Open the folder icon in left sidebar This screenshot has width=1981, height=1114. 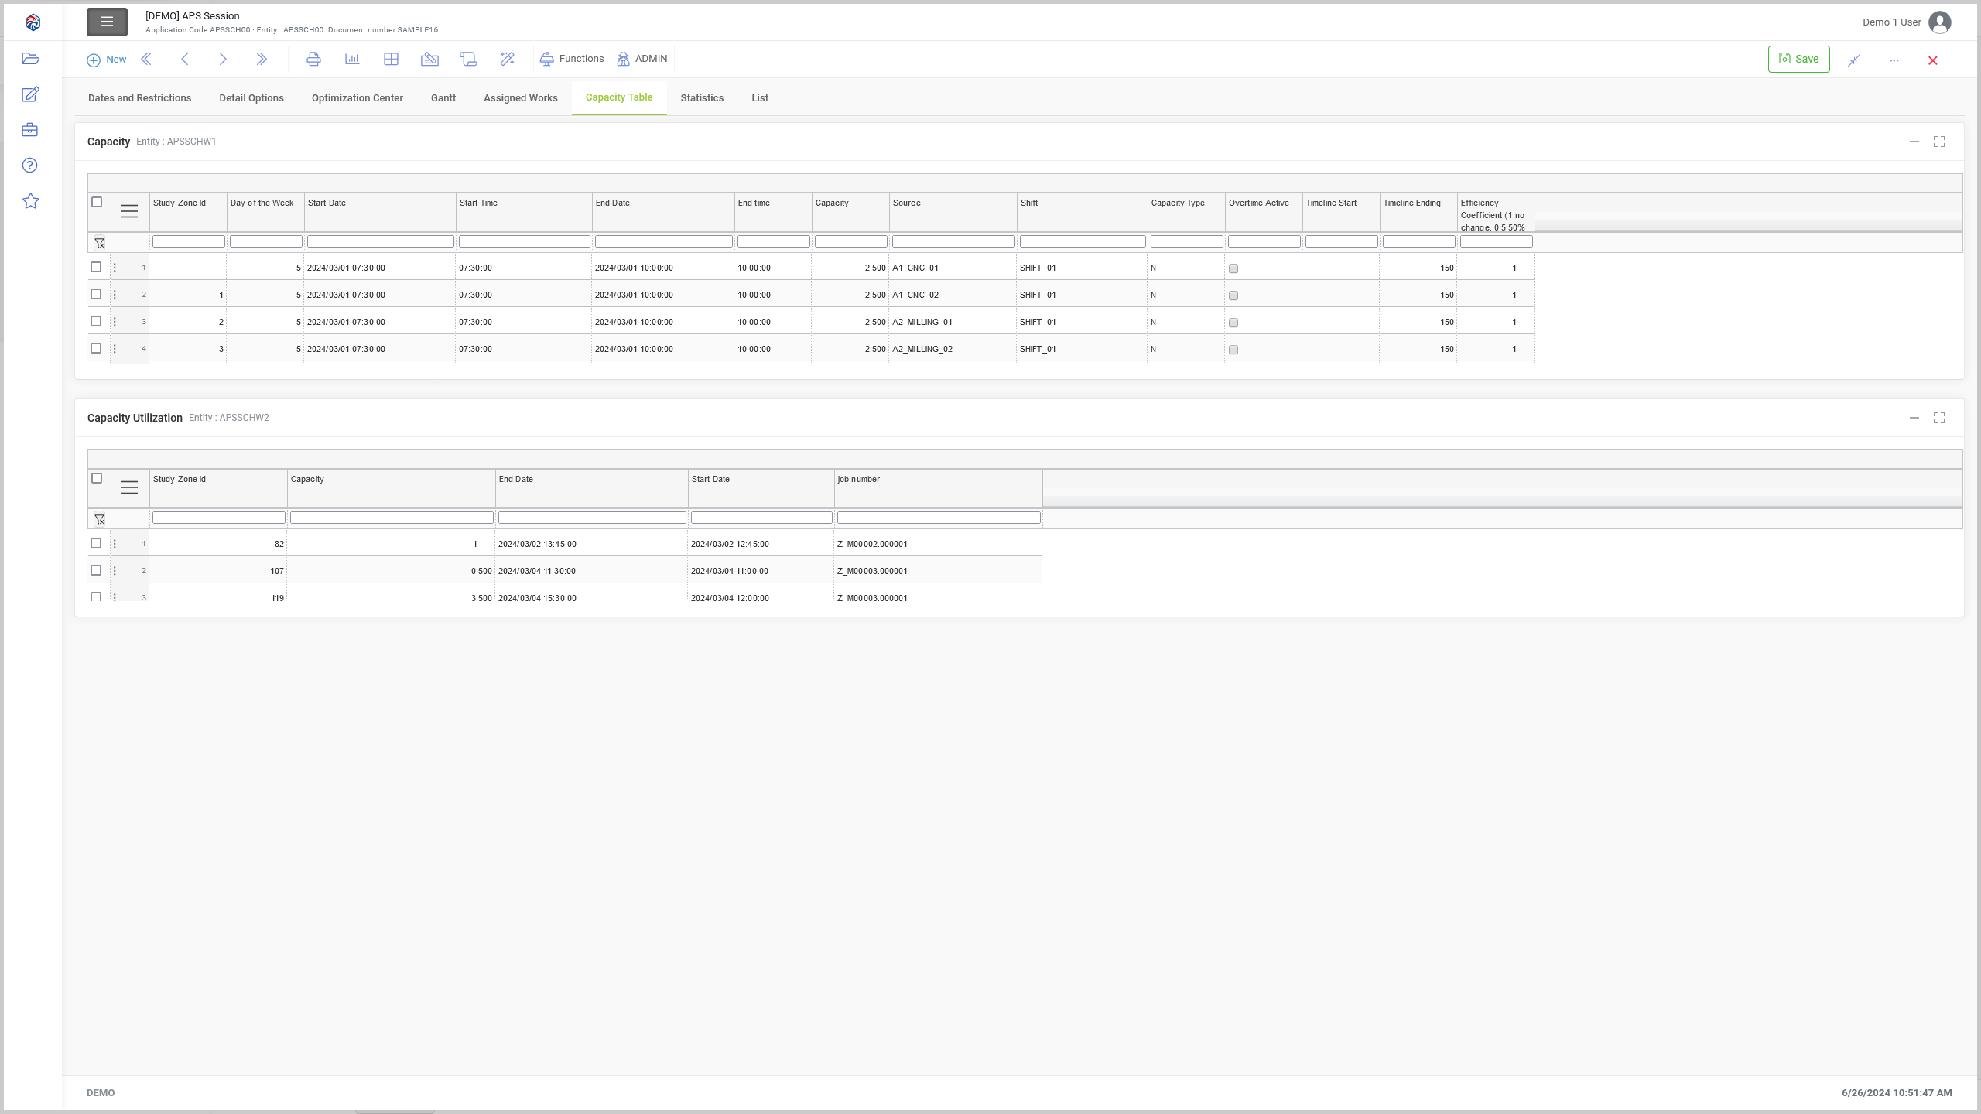[30, 59]
